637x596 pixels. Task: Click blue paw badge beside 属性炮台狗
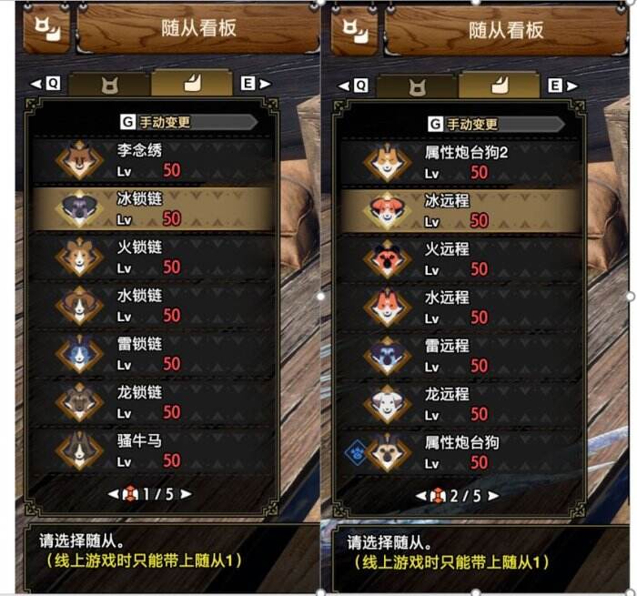[355, 453]
